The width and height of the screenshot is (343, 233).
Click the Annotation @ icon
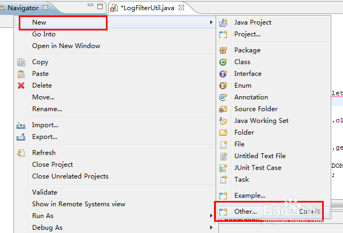pyautogui.click(x=224, y=97)
